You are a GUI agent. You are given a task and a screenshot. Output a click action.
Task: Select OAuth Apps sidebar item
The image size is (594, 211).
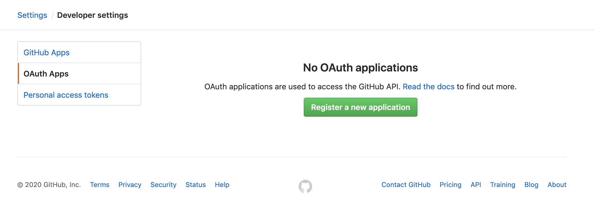46,74
